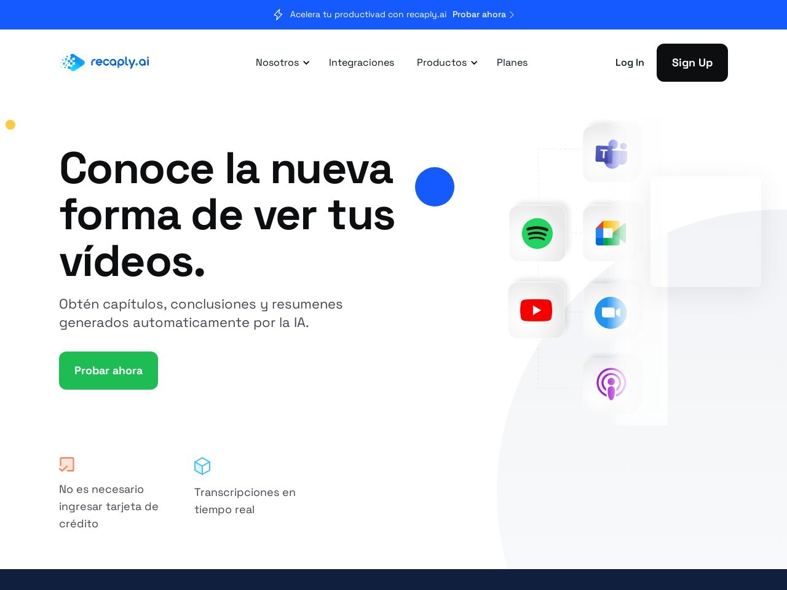Click the Spotify icon

537,234
